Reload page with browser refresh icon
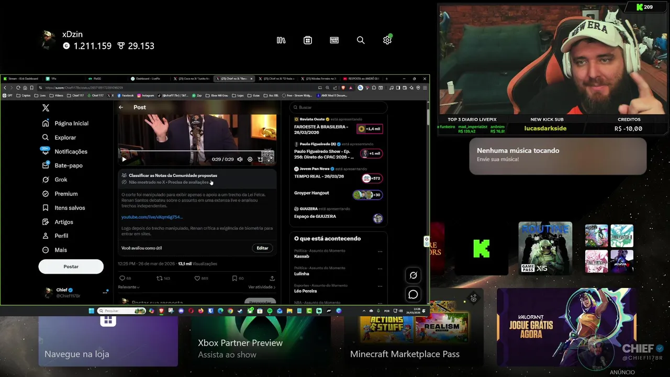This screenshot has width=670, height=377. 18,87
